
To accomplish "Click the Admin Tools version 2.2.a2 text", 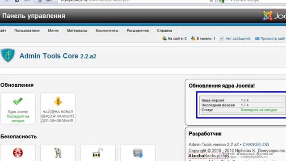I will click(x=214, y=144).
